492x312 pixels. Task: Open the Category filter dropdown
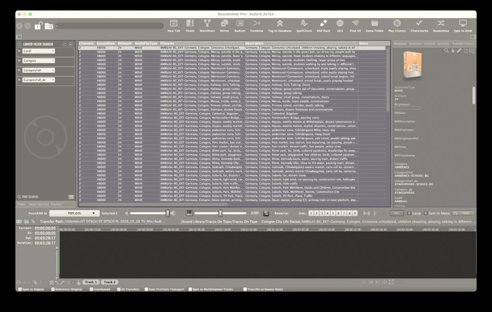38,61
